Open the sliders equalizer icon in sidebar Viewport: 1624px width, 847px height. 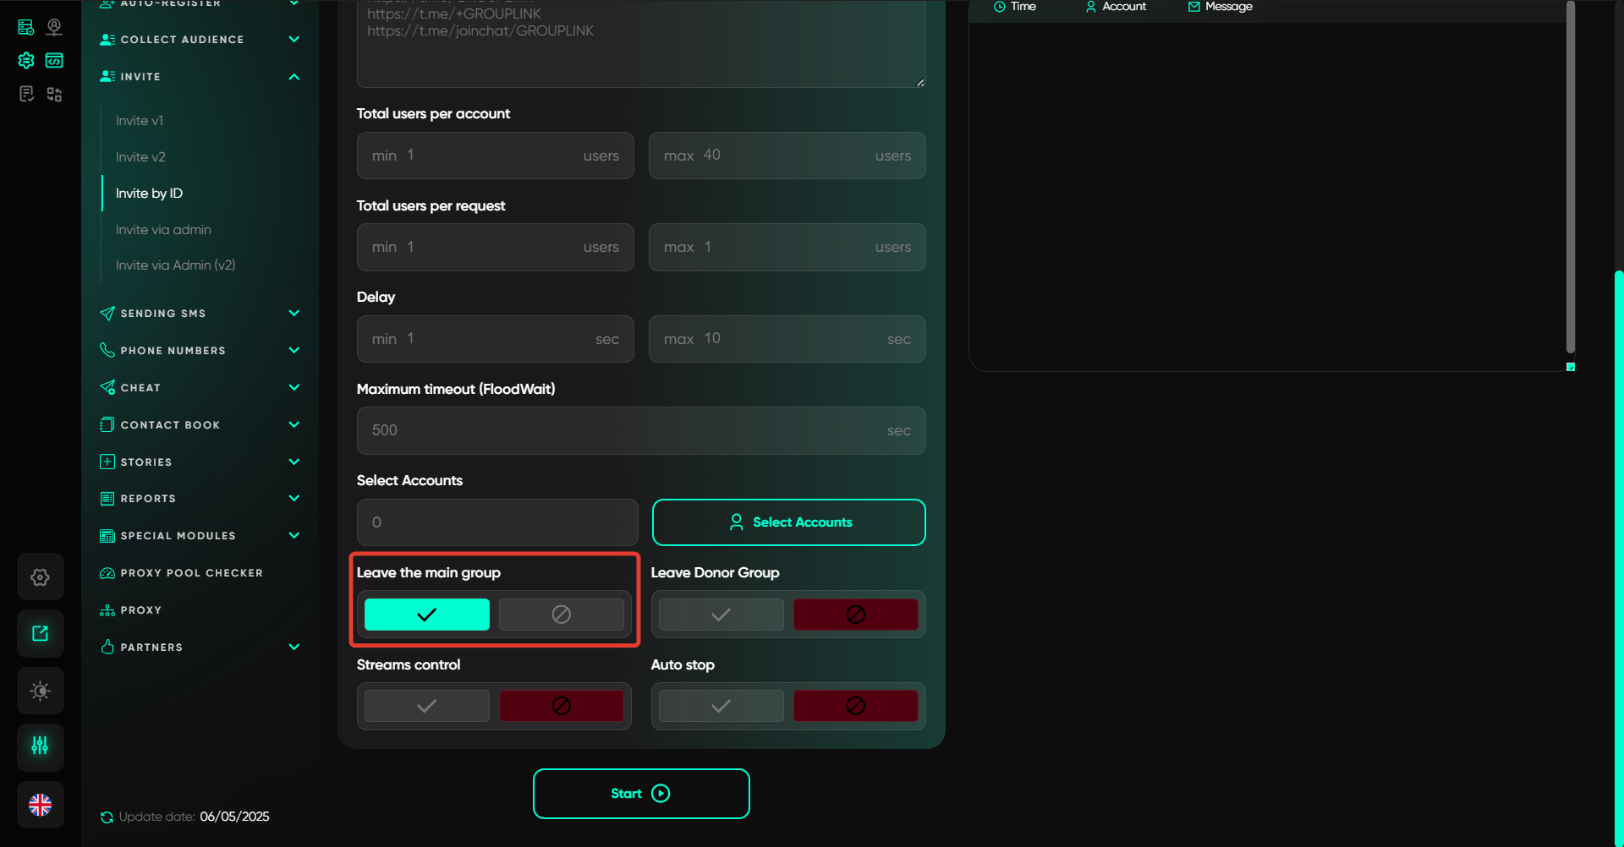[x=40, y=746]
